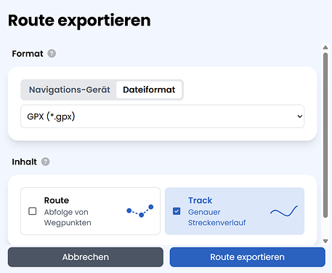Click the dotted waypoints route icon
This screenshot has width=332, height=273.
[140, 211]
